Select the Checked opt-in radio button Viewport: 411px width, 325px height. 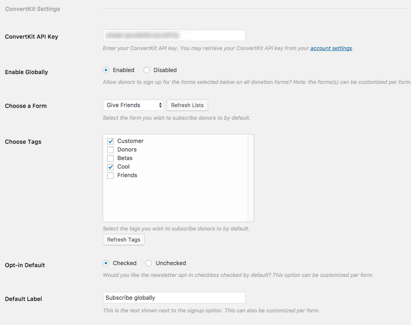106,263
